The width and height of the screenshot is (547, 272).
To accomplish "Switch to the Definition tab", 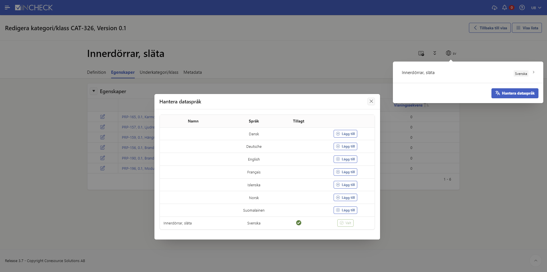I will pos(96,72).
